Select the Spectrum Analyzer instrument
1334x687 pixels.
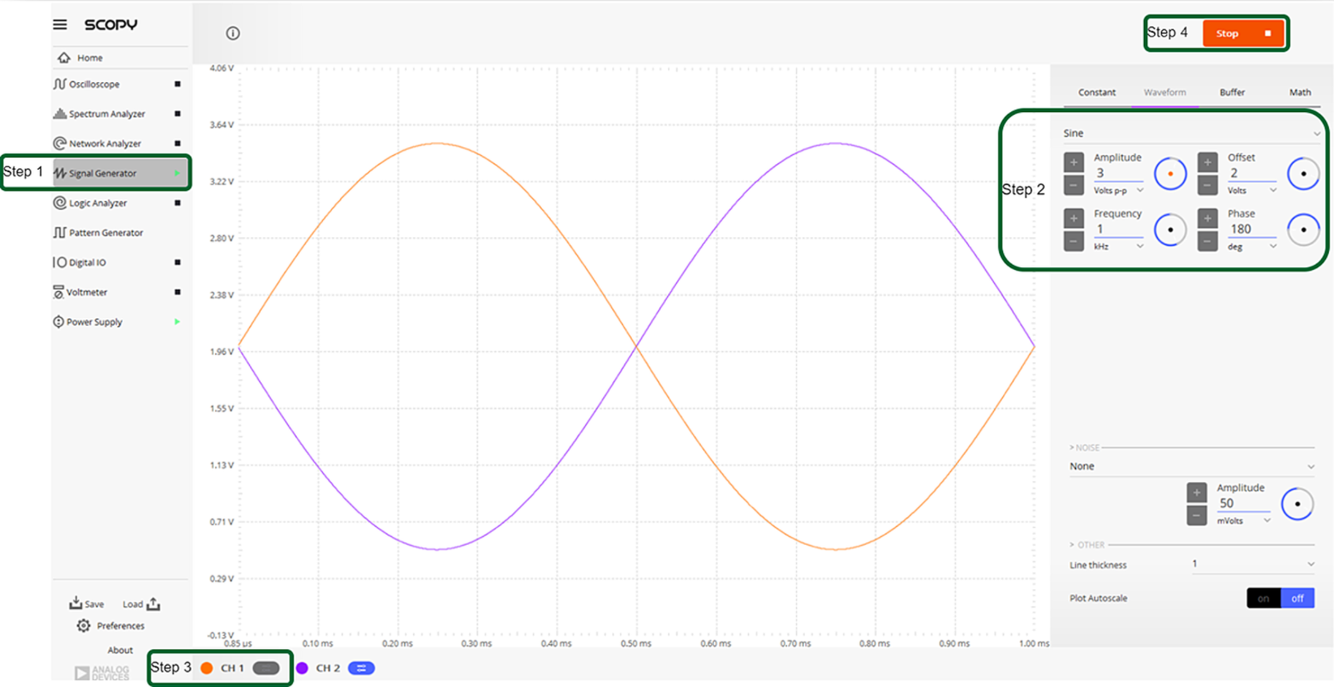[x=105, y=113]
